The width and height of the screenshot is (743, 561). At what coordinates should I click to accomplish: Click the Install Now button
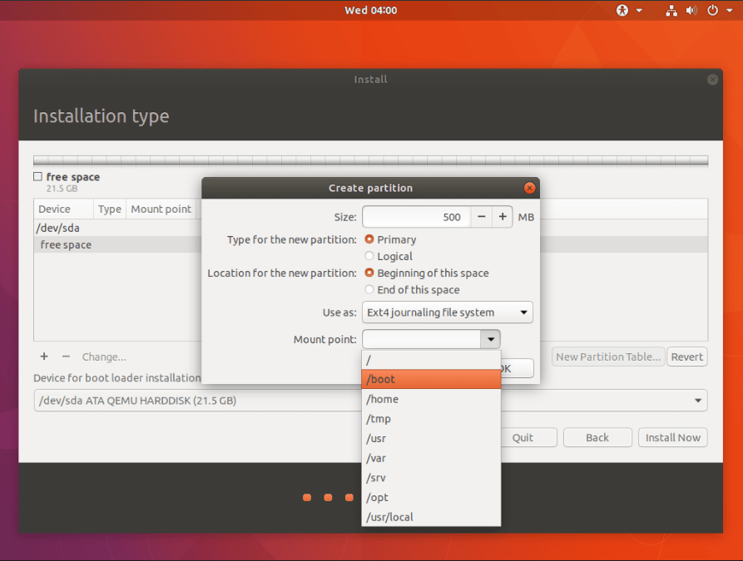[x=672, y=437]
